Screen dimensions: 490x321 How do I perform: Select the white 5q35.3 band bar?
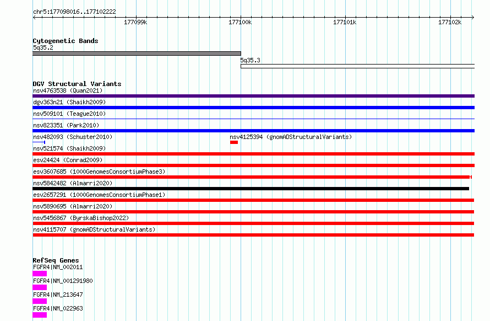[x=357, y=66]
